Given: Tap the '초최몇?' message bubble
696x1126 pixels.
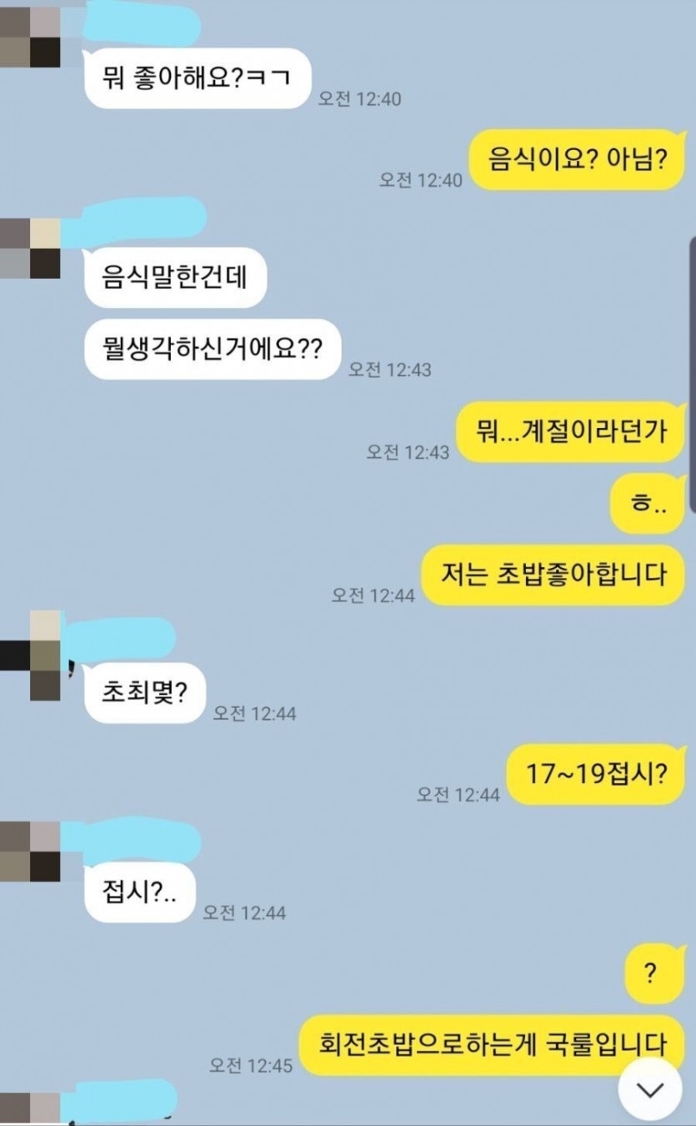Looking at the screenshot, I should [145, 693].
